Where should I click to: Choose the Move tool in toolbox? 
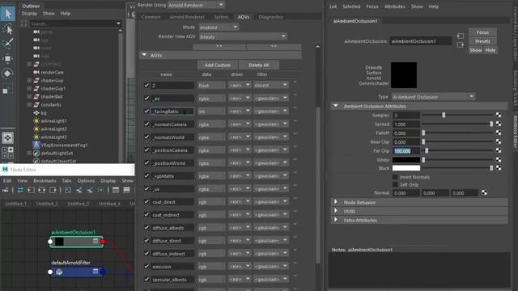click(x=7, y=59)
